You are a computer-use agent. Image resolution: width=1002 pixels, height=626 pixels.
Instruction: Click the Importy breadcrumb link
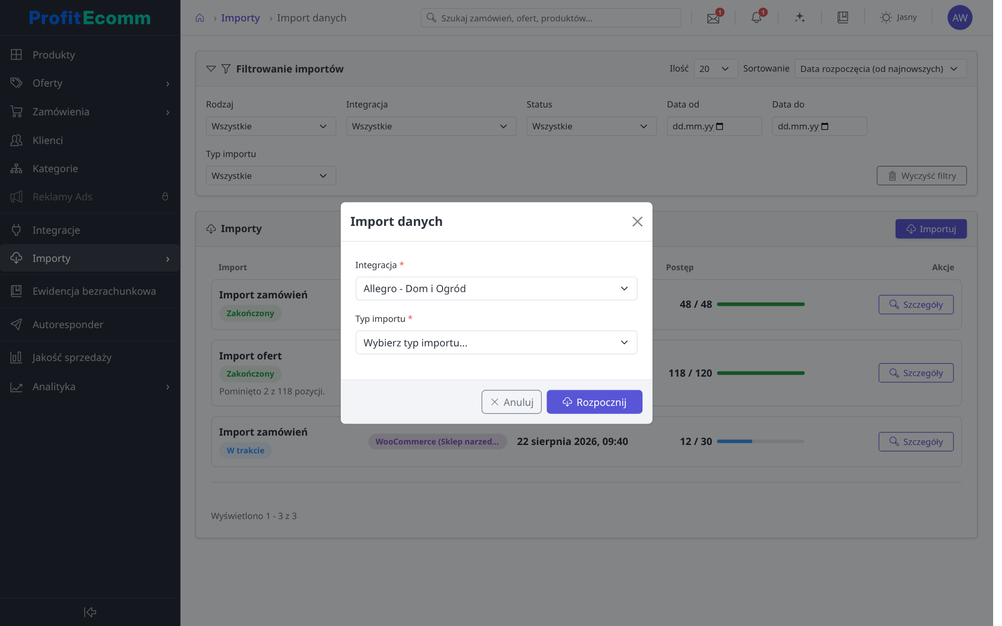(240, 18)
